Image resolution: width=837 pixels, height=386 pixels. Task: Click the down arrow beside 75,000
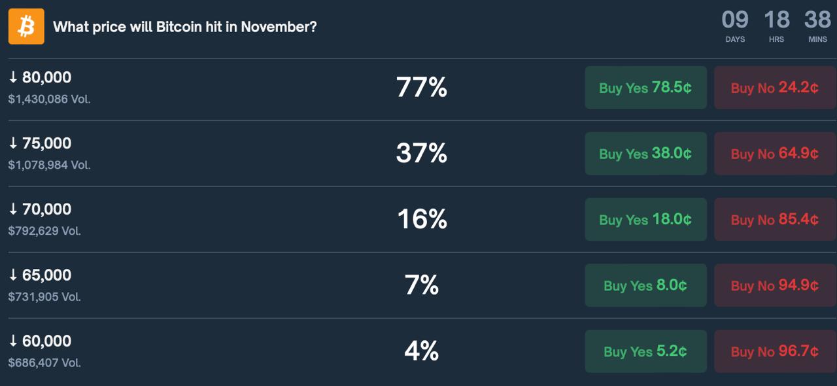13,143
